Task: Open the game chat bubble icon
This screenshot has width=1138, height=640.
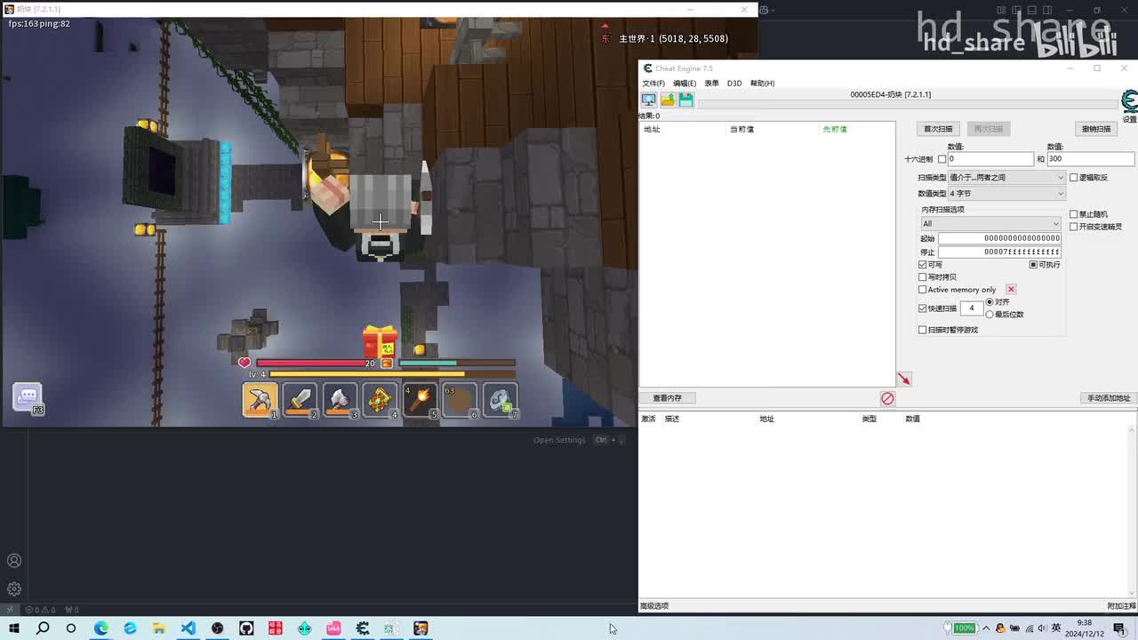Action: coord(27,396)
